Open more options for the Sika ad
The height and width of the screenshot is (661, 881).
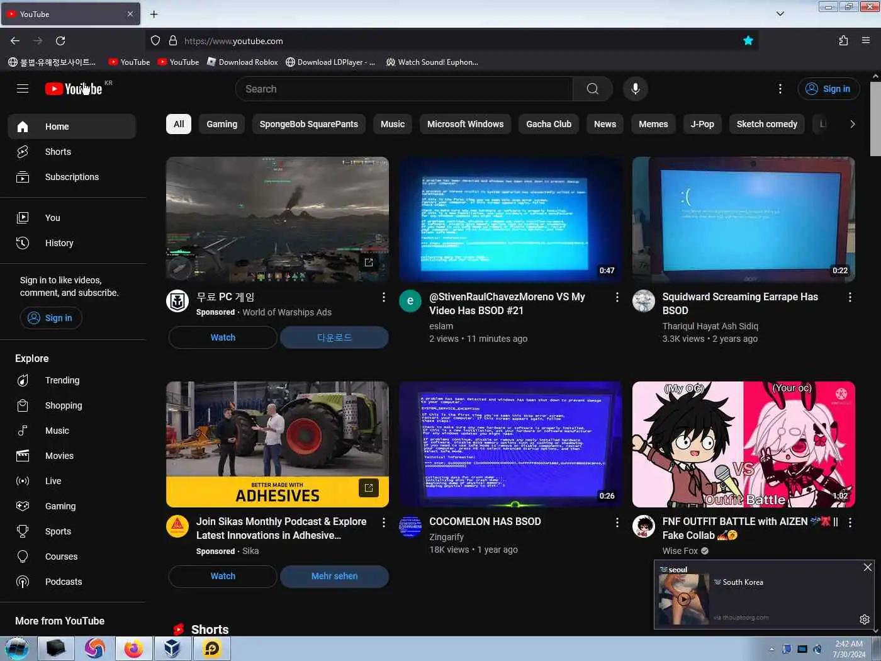[383, 523]
